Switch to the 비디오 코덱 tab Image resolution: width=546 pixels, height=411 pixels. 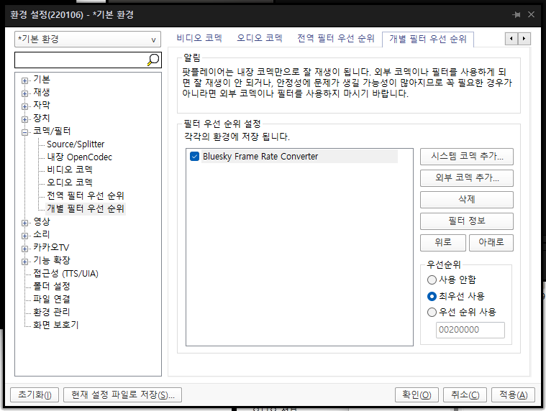click(199, 38)
